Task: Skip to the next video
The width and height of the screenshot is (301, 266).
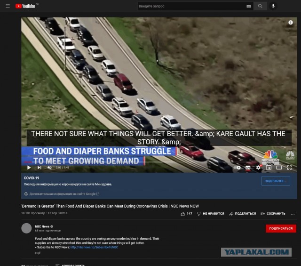Action: point(40,168)
